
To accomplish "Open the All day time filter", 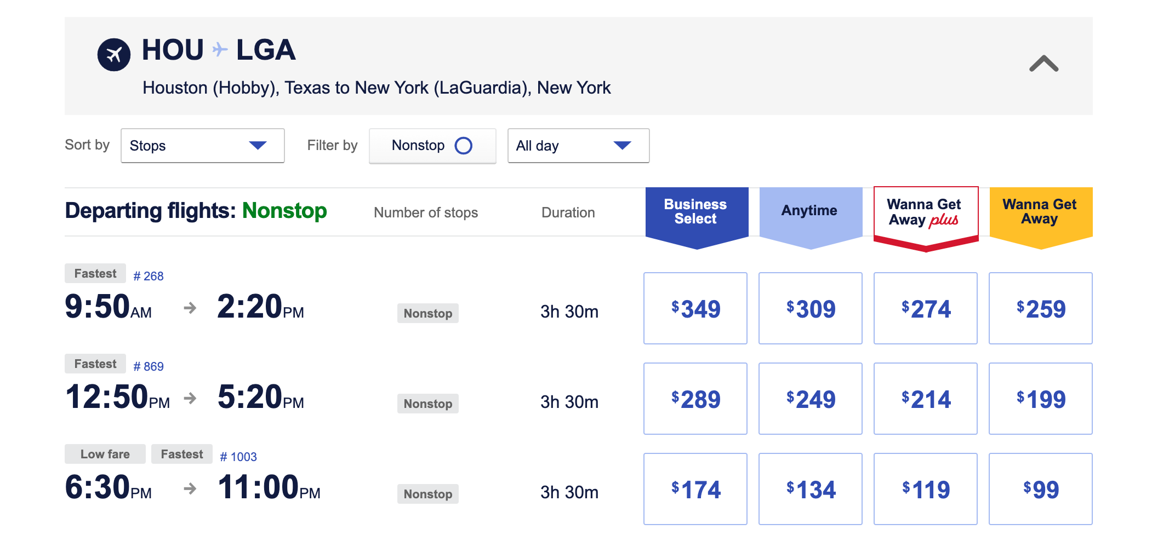I will point(578,145).
